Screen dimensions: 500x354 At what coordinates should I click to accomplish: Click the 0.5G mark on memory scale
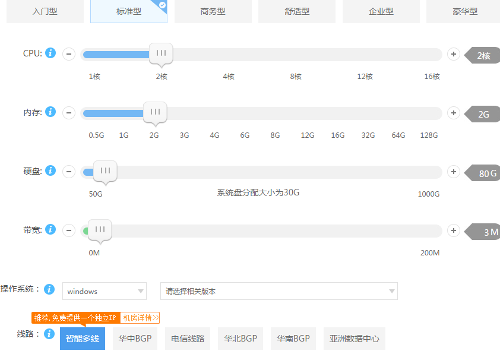point(96,135)
